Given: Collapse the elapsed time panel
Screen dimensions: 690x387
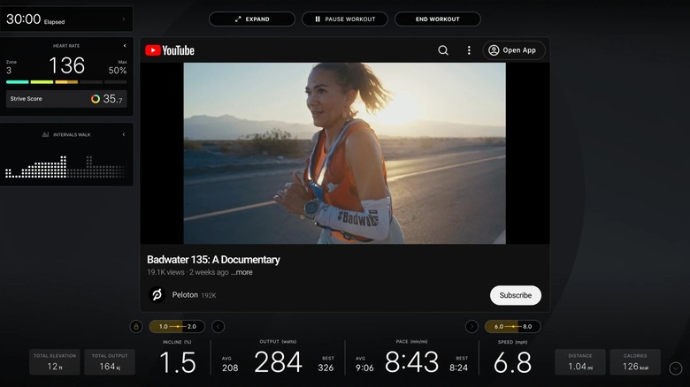Looking at the screenshot, I should coord(124,19).
